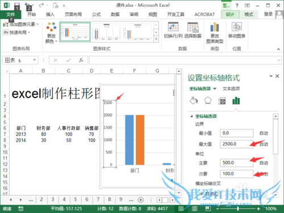284x213 pixels.
Task: Open the 文件 tab
Action: [11, 14]
